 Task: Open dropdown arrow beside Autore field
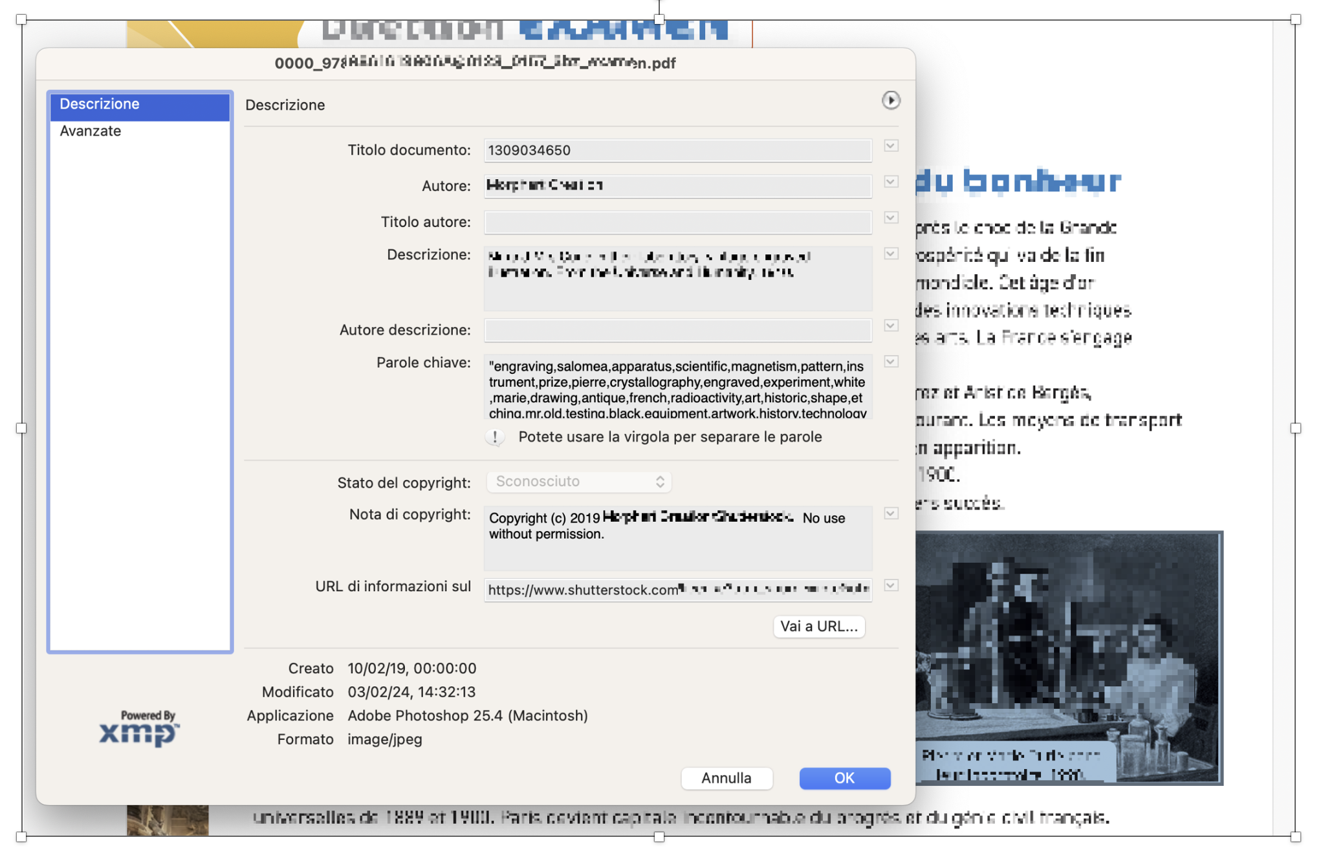(x=890, y=182)
